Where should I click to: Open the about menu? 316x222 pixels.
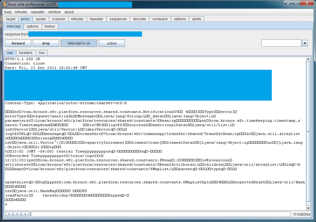point(69,12)
